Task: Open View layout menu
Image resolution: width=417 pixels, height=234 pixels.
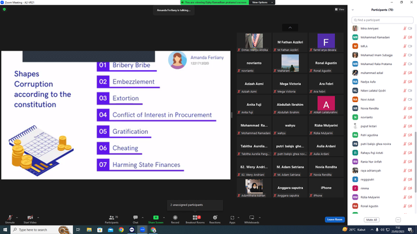Action: pyautogui.click(x=339, y=9)
